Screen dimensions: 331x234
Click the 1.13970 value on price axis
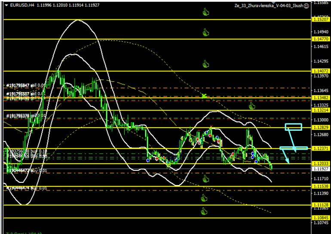[321, 76]
